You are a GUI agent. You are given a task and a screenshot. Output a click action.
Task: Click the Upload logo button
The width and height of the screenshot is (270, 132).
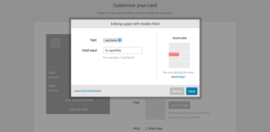(x=179, y=105)
